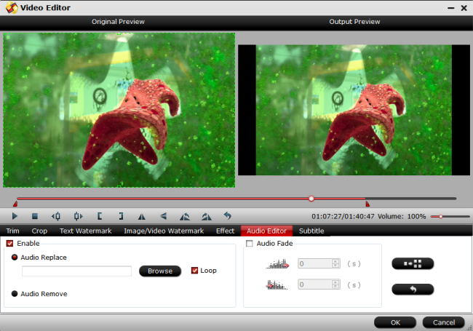
Task: Click the Play button
Action: (15, 216)
